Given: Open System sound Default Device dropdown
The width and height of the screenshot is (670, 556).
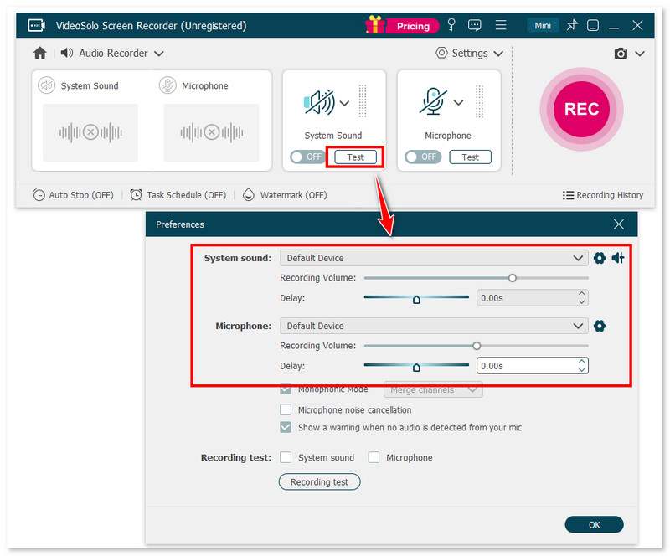Looking at the screenshot, I should click(x=433, y=258).
